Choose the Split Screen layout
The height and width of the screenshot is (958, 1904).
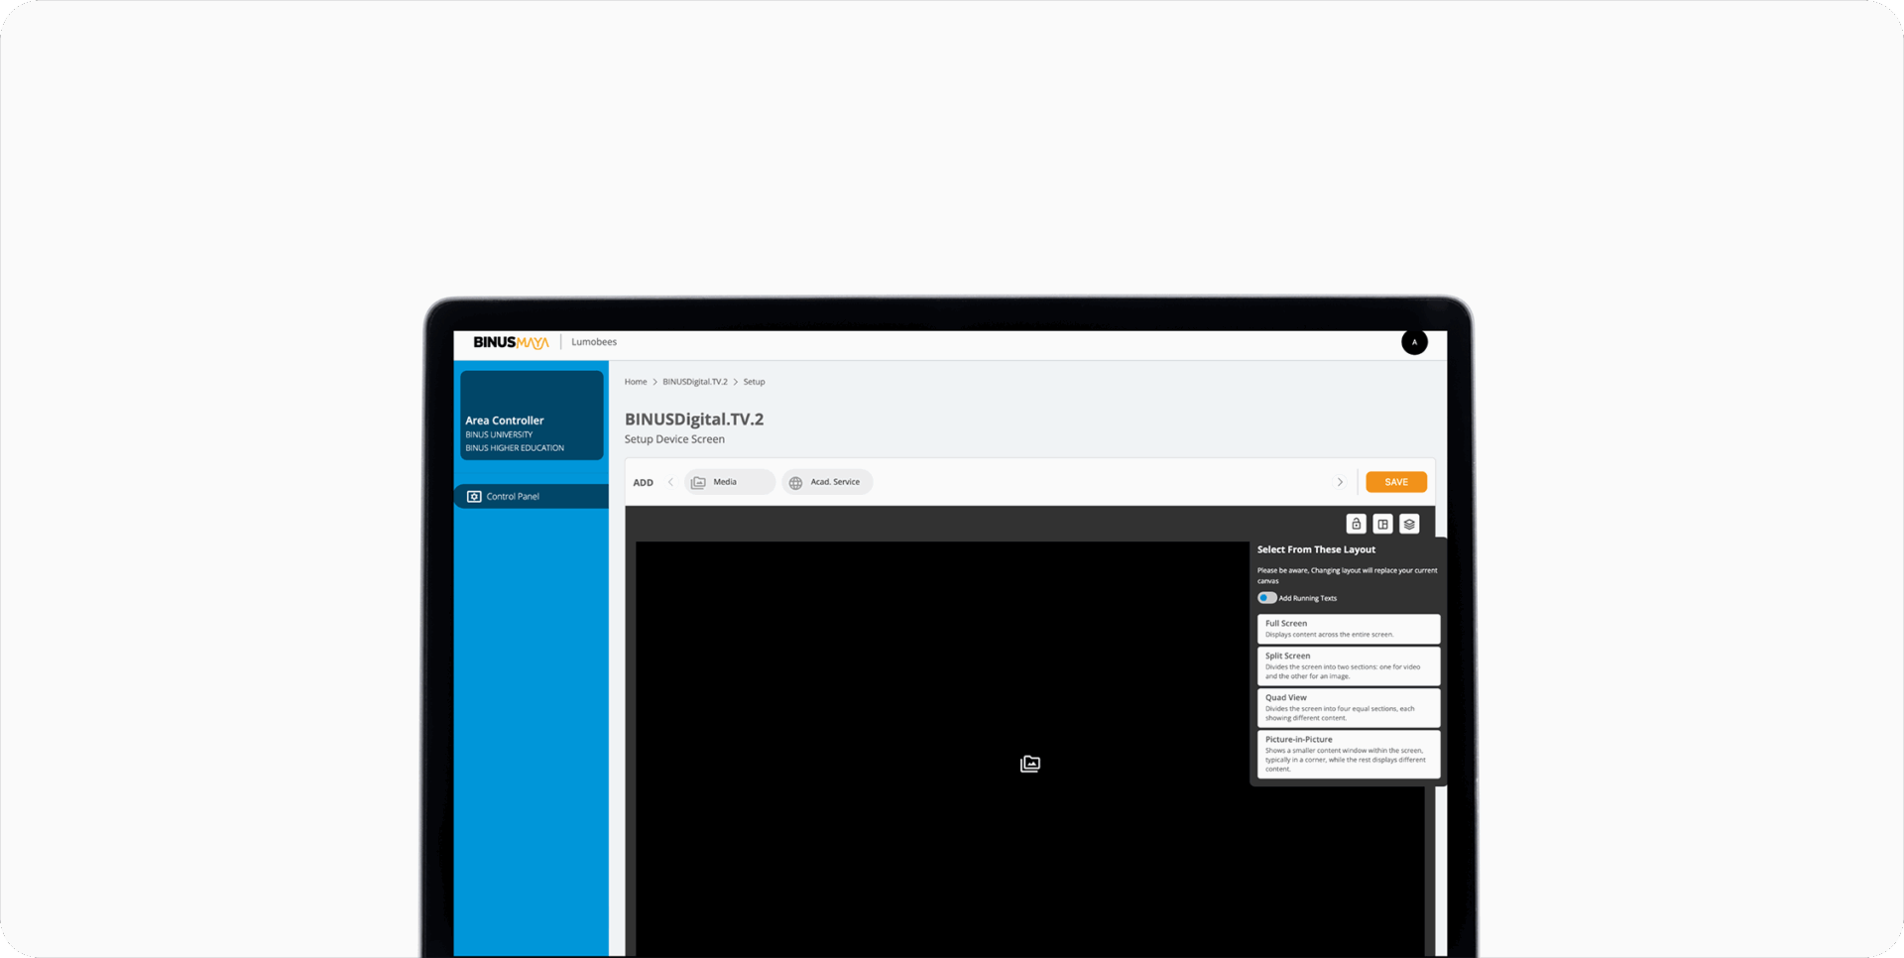coord(1348,665)
